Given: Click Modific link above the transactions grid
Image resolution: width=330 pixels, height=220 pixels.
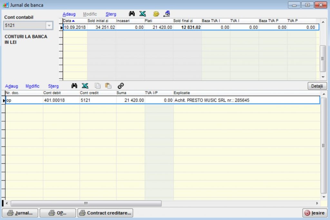Looking at the screenshot, I should (33, 86).
